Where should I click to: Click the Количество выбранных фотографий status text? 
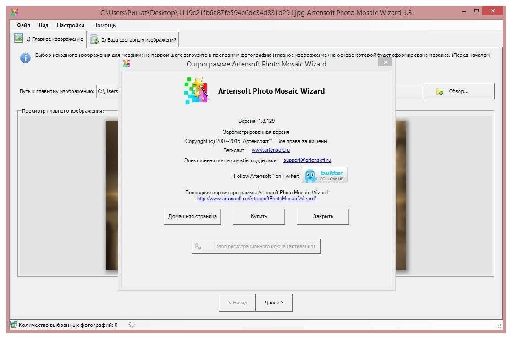pos(68,325)
